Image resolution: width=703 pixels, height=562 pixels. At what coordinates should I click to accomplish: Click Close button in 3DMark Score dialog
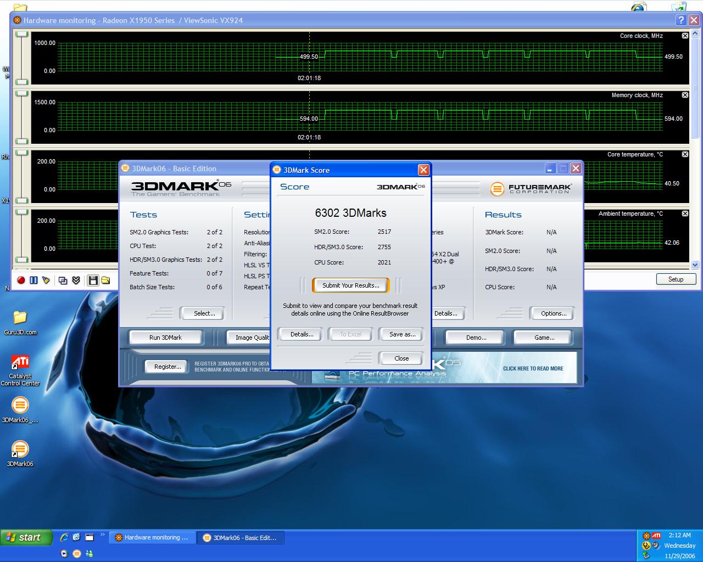pos(401,358)
